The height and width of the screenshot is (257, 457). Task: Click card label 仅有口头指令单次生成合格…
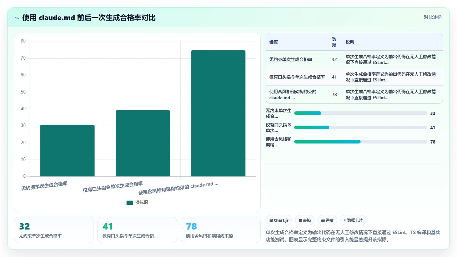(130, 236)
